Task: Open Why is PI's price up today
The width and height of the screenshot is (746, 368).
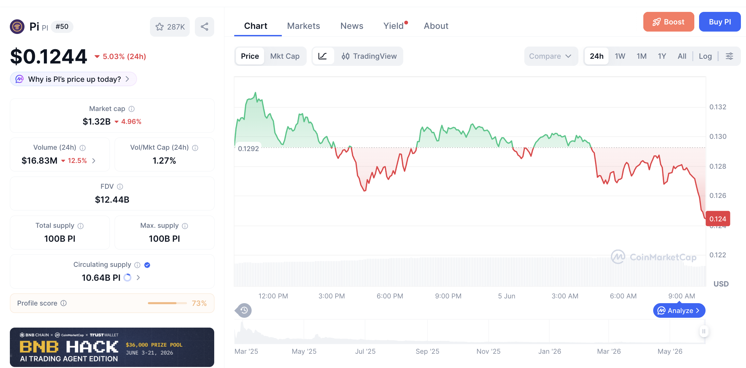Action: pos(73,79)
